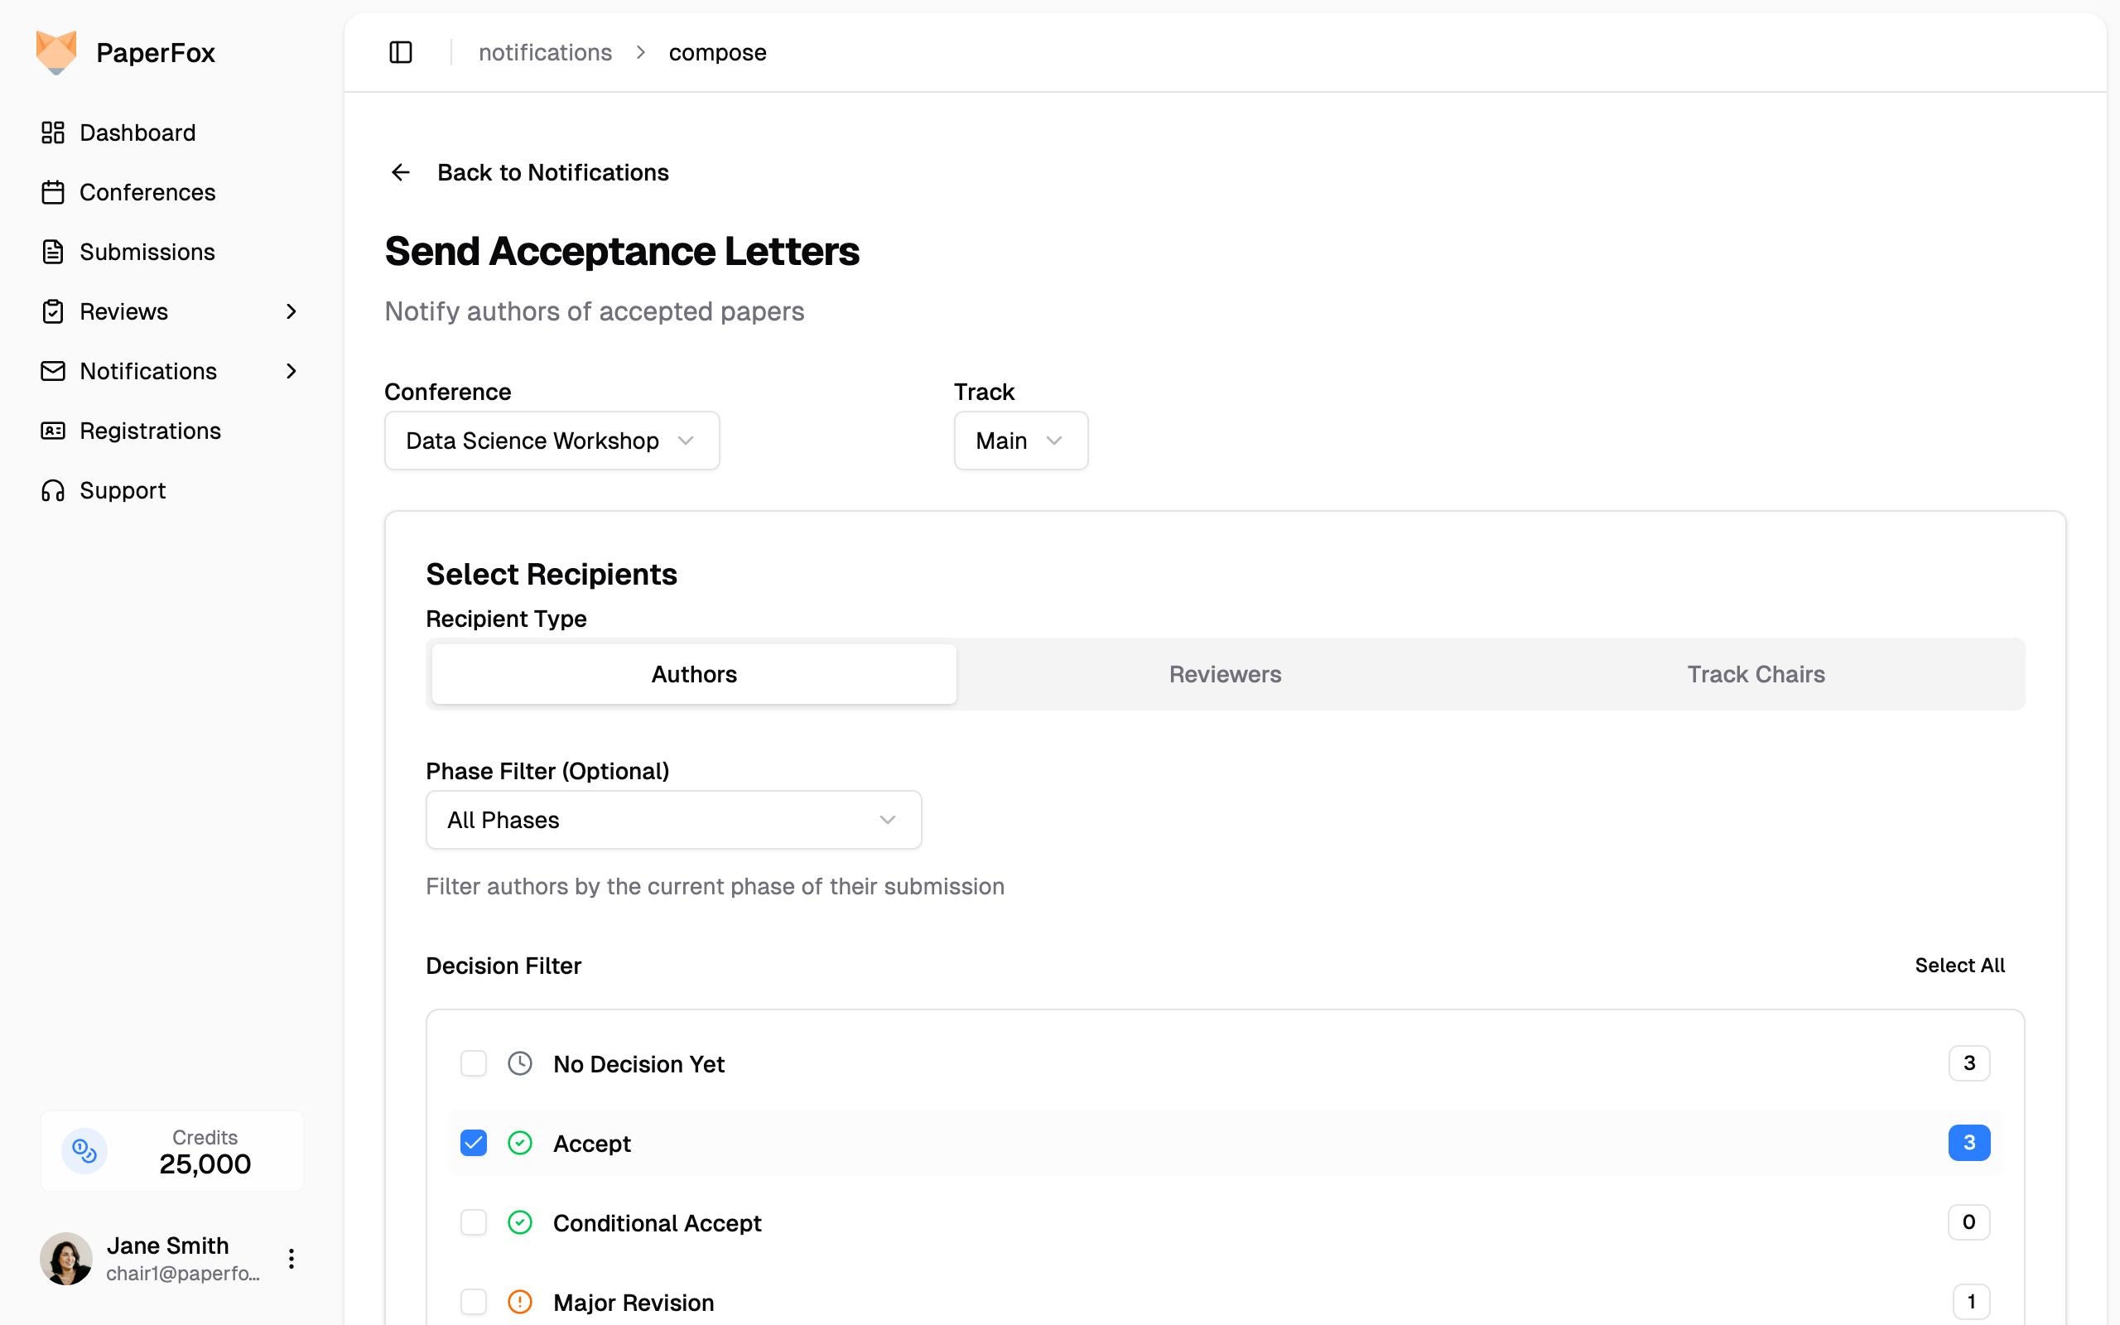
Task: Open Submissions document icon in sidebar
Action: coord(52,252)
